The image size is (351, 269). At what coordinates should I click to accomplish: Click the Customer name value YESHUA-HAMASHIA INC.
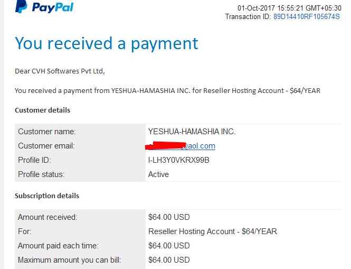(x=192, y=132)
